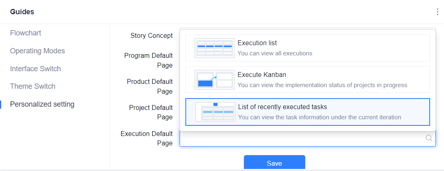Switch to Operating Modes section
This screenshot has height=171, width=444.
click(37, 51)
